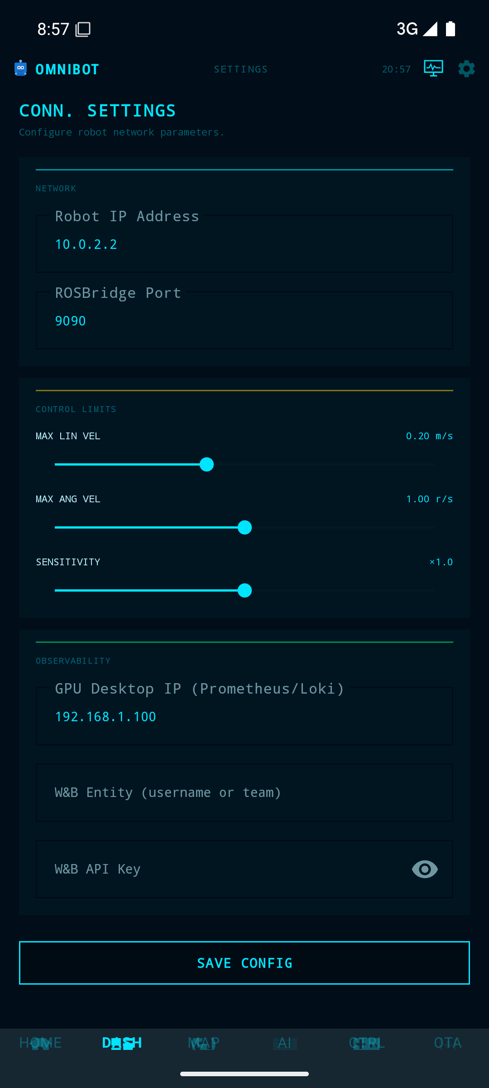Image resolution: width=489 pixels, height=1088 pixels.
Task: Adjust the MAX ANG VEL slider
Action: 244,527
